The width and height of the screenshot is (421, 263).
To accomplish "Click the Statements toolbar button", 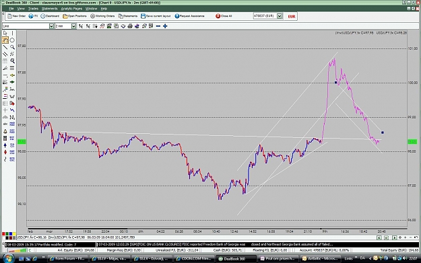I will pos(128,16).
